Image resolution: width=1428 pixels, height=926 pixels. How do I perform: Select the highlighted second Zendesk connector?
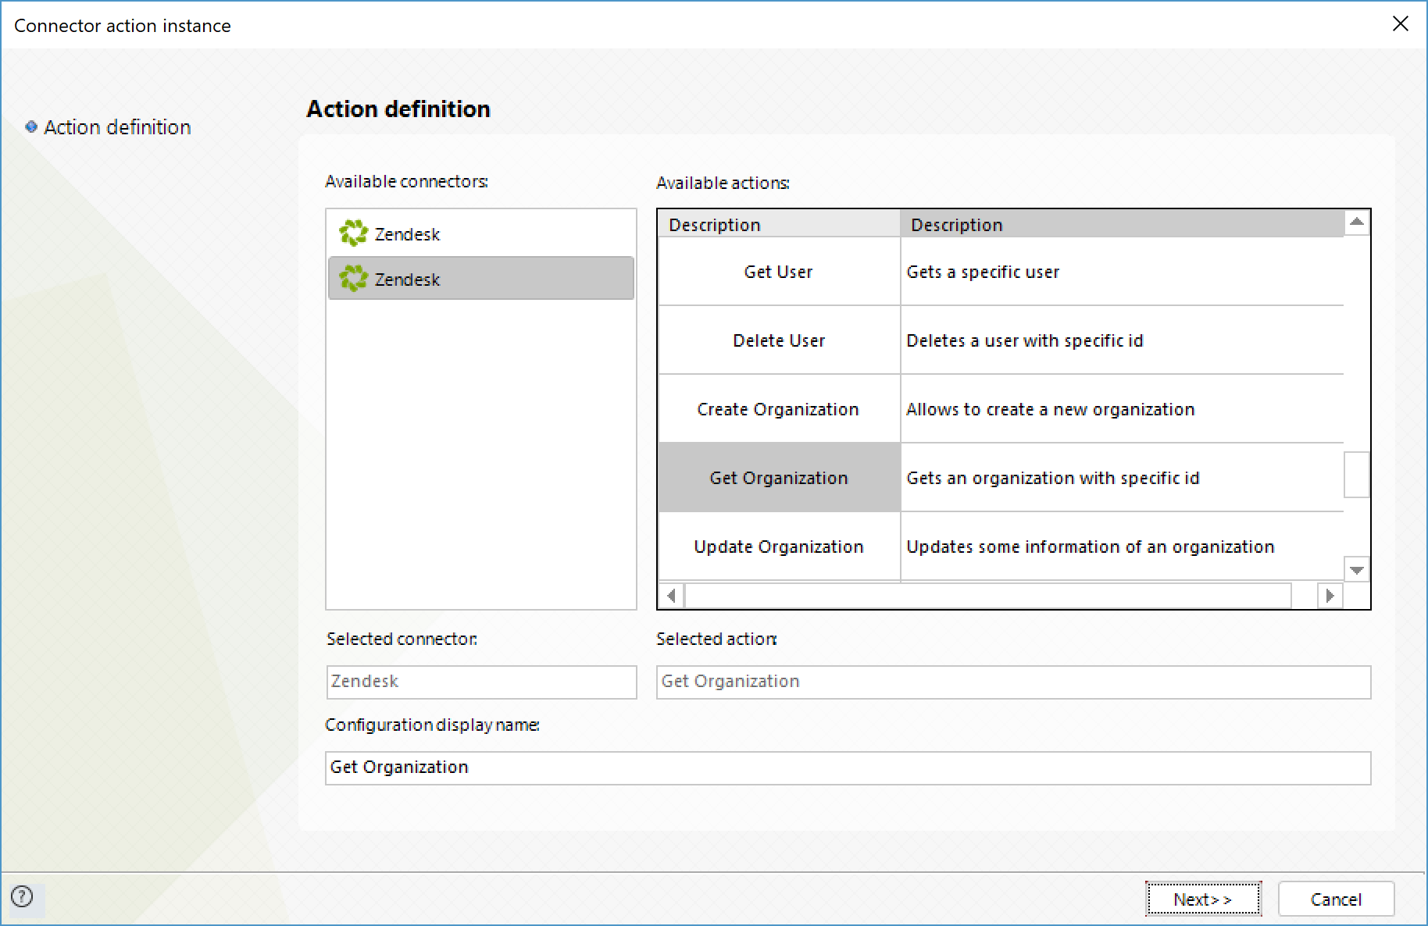point(480,279)
